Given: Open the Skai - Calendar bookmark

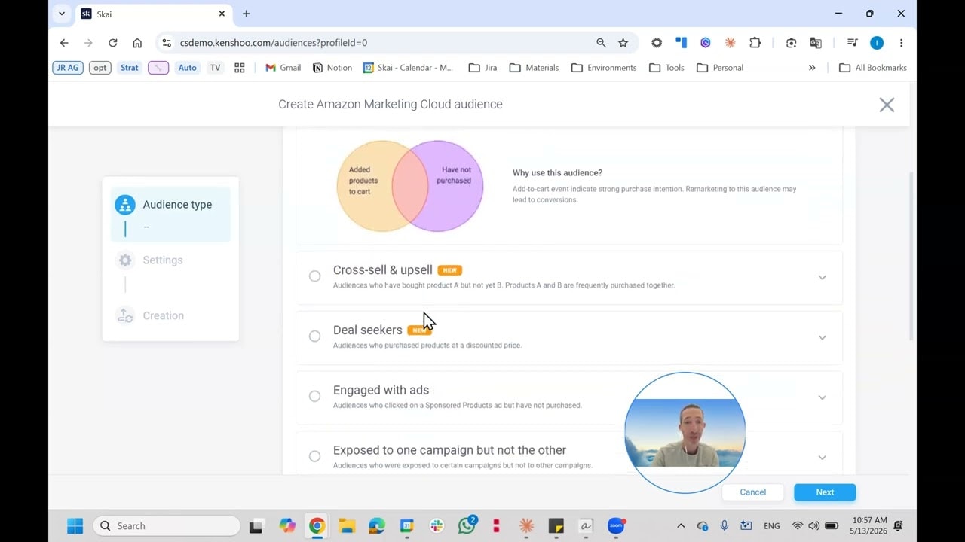Looking at the screenshot, I should coord(409,68).
